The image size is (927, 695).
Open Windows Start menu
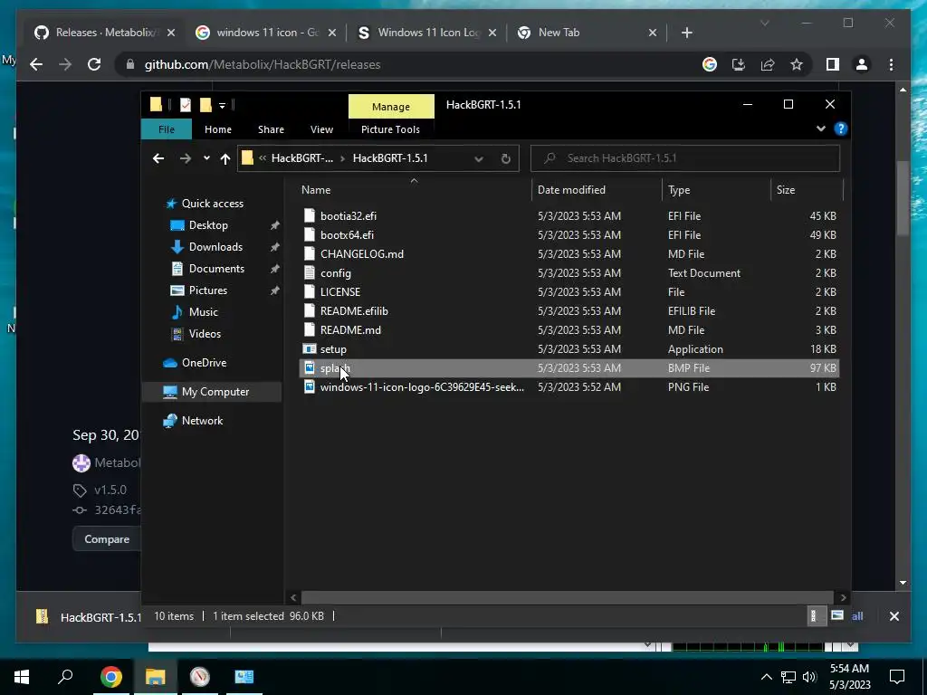coord(22,677)
